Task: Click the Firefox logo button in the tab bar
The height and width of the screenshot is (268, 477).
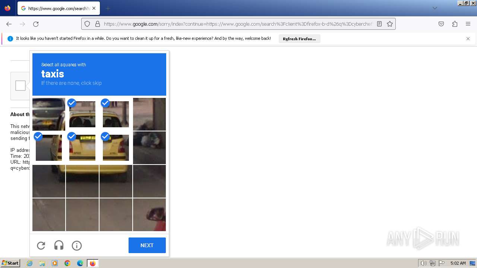Action: pyautogui.click(x=7, y=8)
